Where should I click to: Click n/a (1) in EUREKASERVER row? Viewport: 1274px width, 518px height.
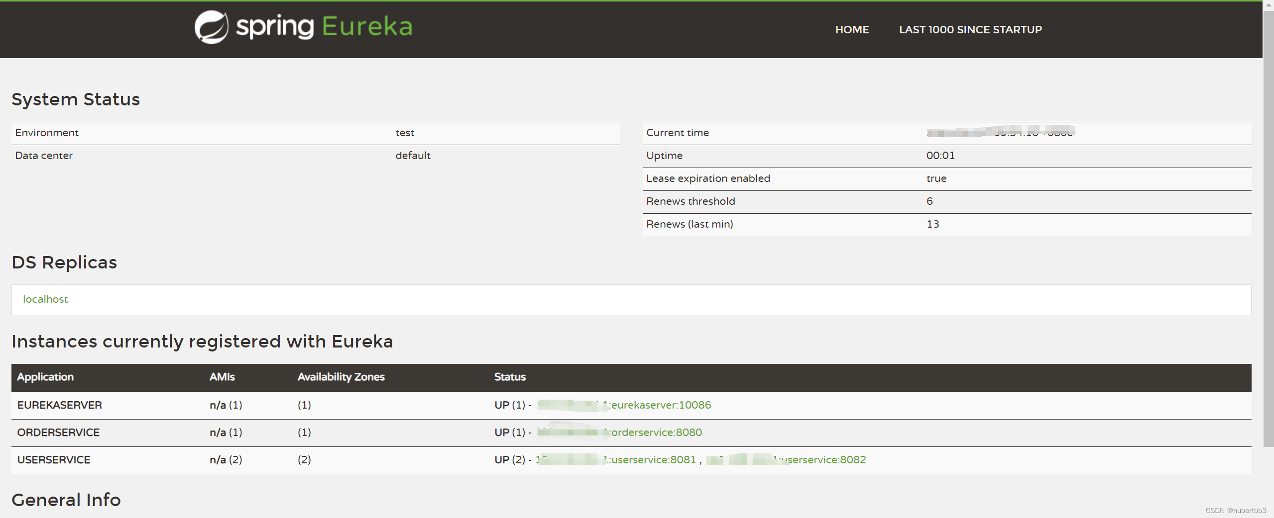[x=226, y=405]
